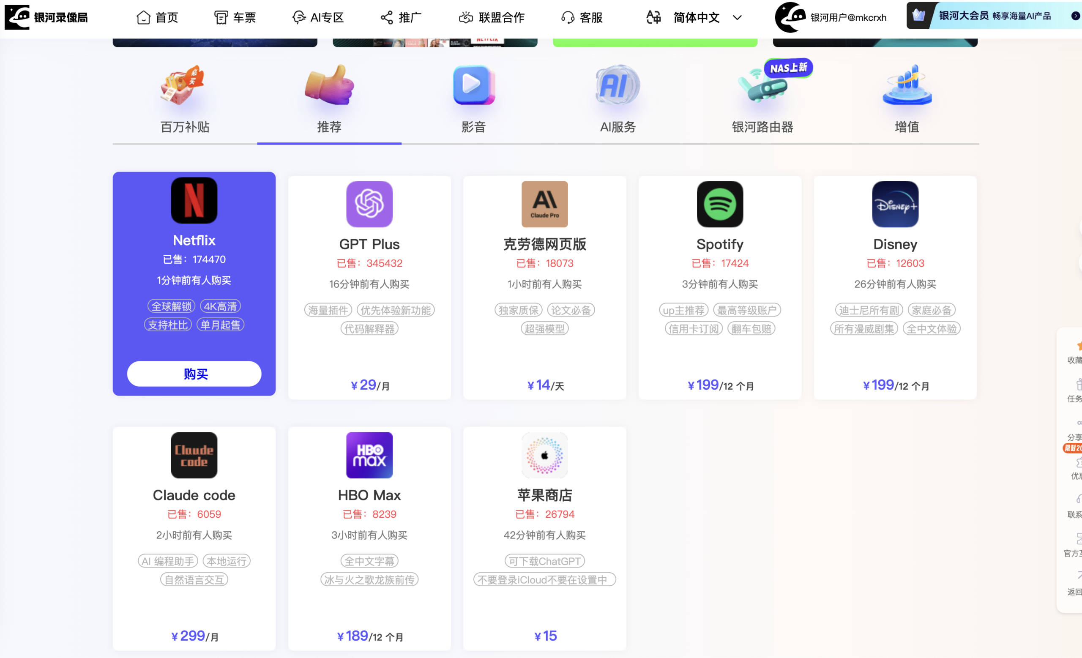This screenshot has width=1082, height=658.
Task: Open the 车票 menu item
Action: coord(235,18)
